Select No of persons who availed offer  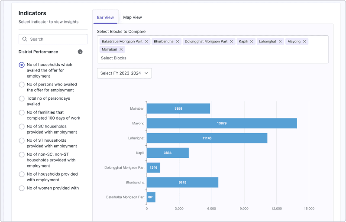point(22,85)
